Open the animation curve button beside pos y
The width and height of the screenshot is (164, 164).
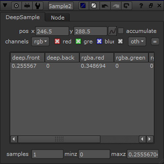(113, 31)
